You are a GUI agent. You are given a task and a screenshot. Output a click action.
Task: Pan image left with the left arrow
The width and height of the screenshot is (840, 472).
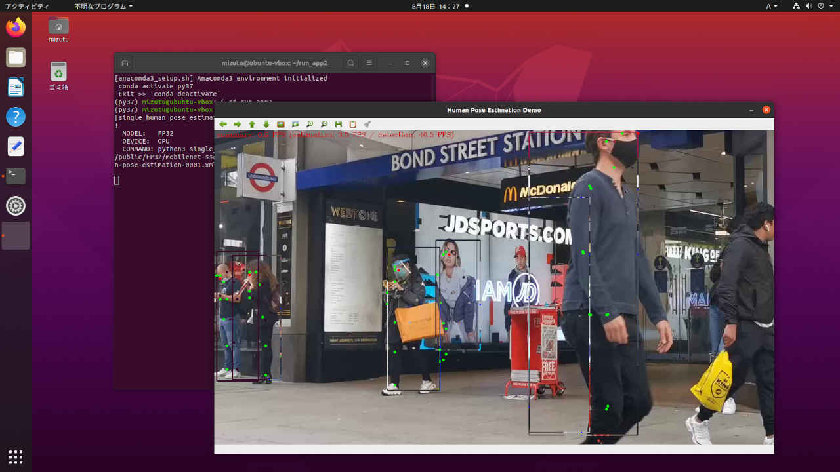223,124
